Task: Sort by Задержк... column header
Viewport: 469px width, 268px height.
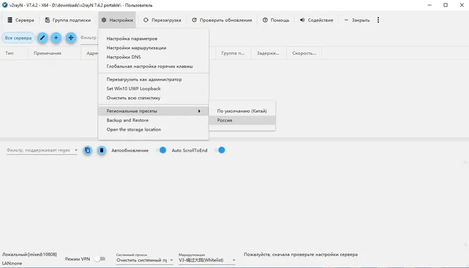Action: click(269, 53)
